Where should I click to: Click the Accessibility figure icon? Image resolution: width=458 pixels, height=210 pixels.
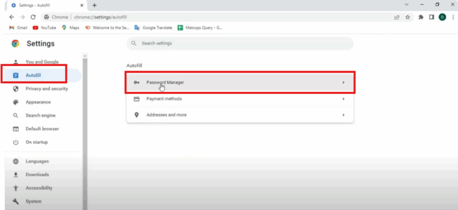16,188
